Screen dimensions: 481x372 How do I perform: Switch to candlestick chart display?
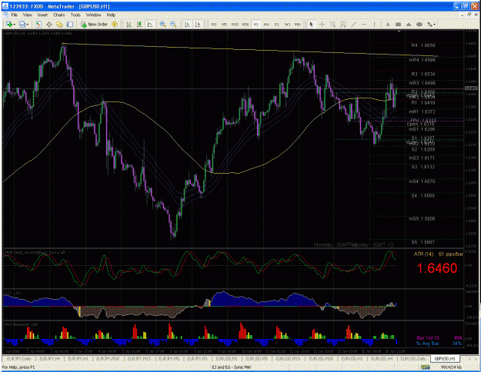point(139,24)
